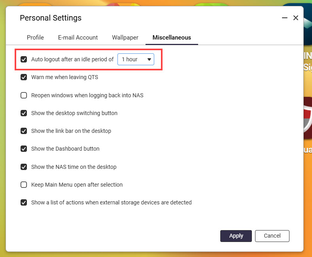
Task: Enable Reopen windows when logging back in
Action: click(24, 95)
